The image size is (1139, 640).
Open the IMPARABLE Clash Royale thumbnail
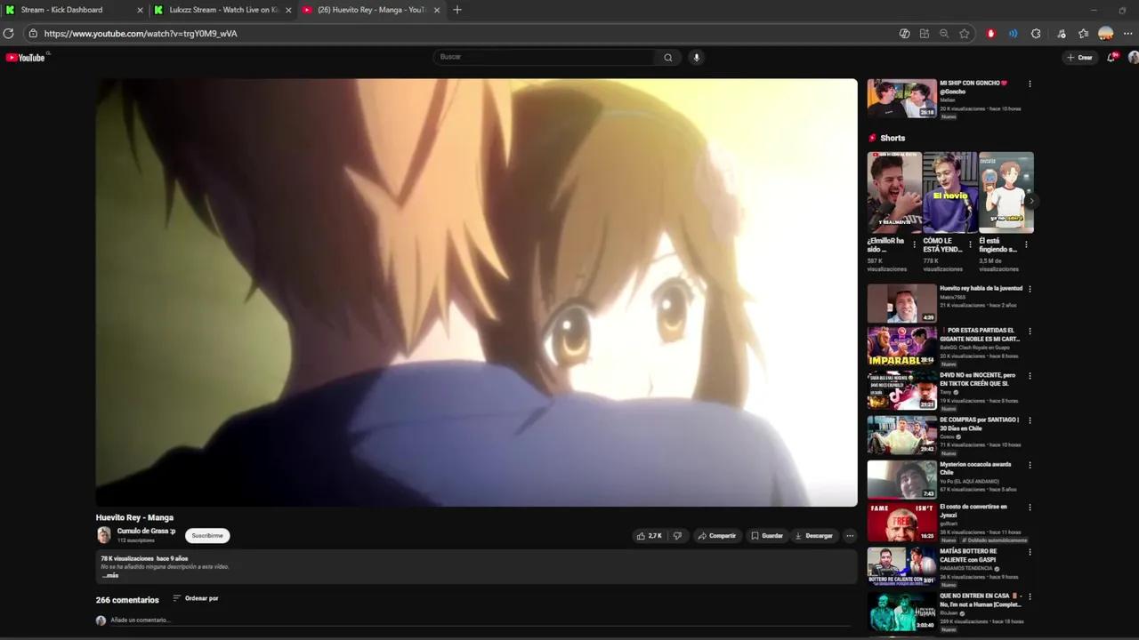pyautogui.click(x=901, y=347)
